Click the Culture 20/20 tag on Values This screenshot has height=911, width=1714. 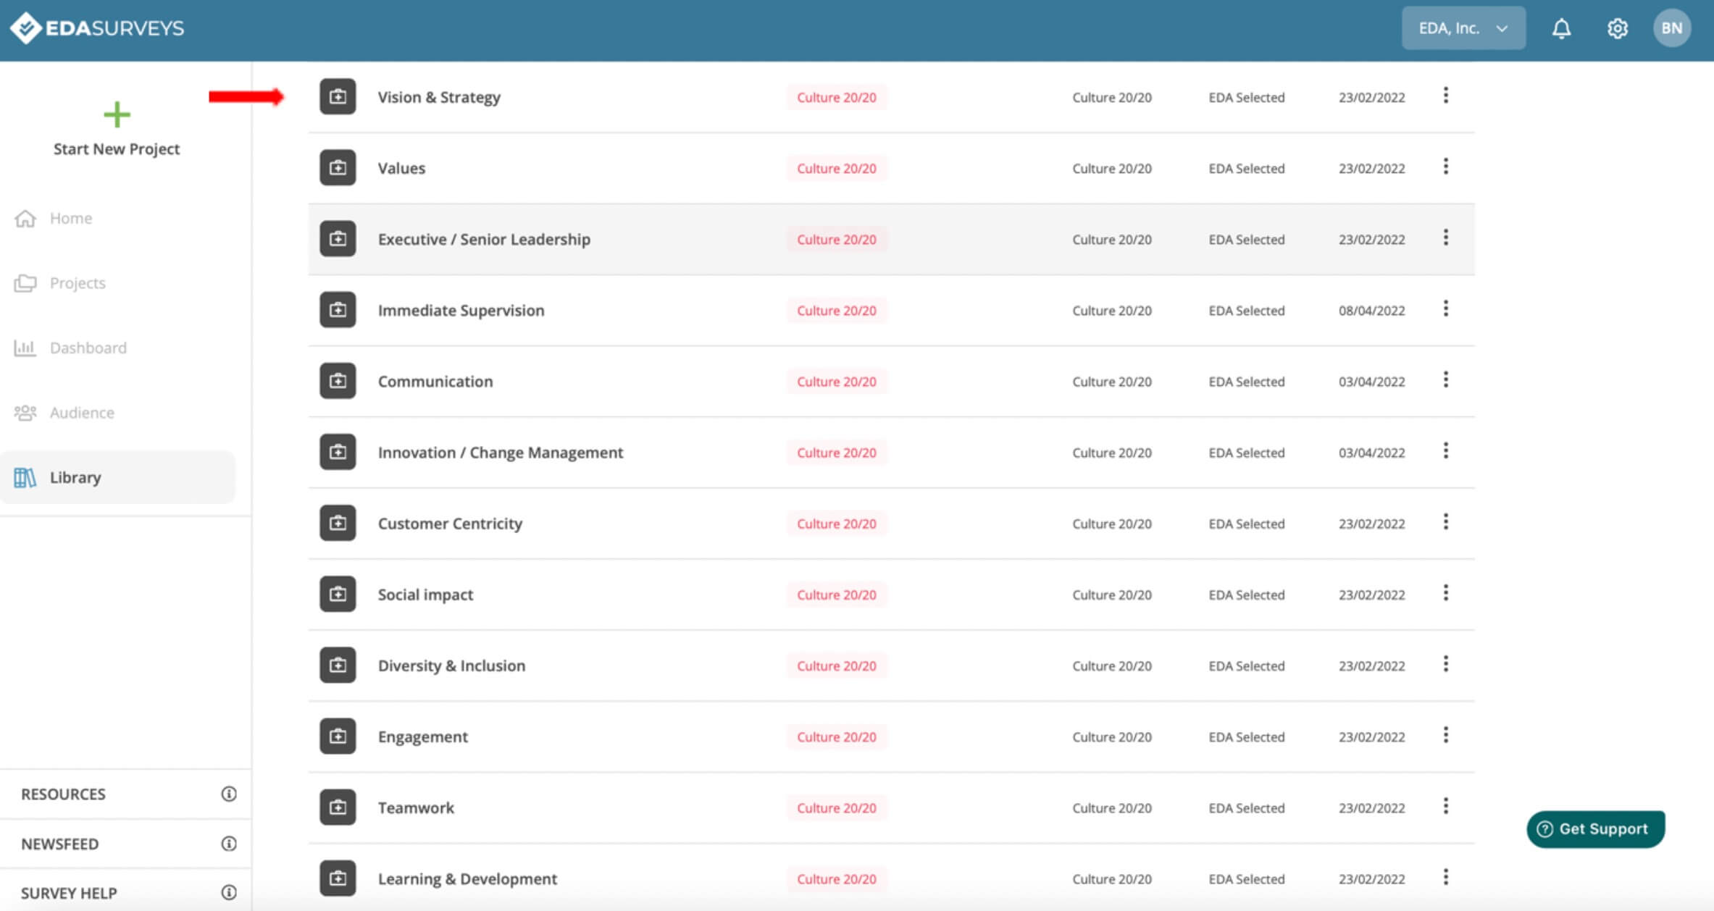tap(837, 168)
